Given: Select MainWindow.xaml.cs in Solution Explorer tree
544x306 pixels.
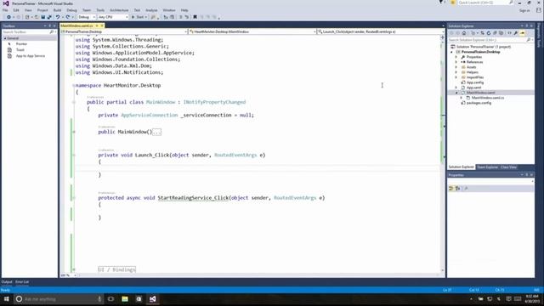Looking at the screenshot, I should click(x=487, y=98).
